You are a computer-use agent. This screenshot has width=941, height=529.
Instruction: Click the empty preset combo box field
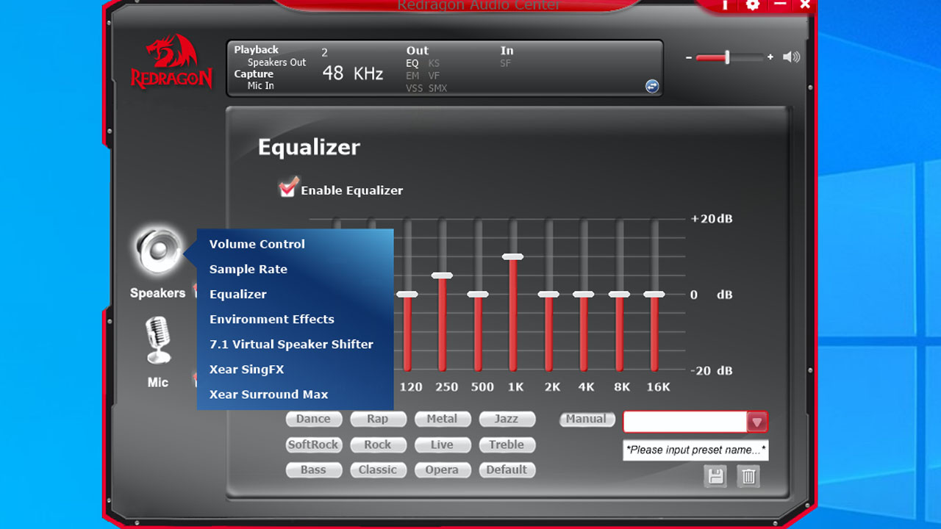(x=685, y=422)
